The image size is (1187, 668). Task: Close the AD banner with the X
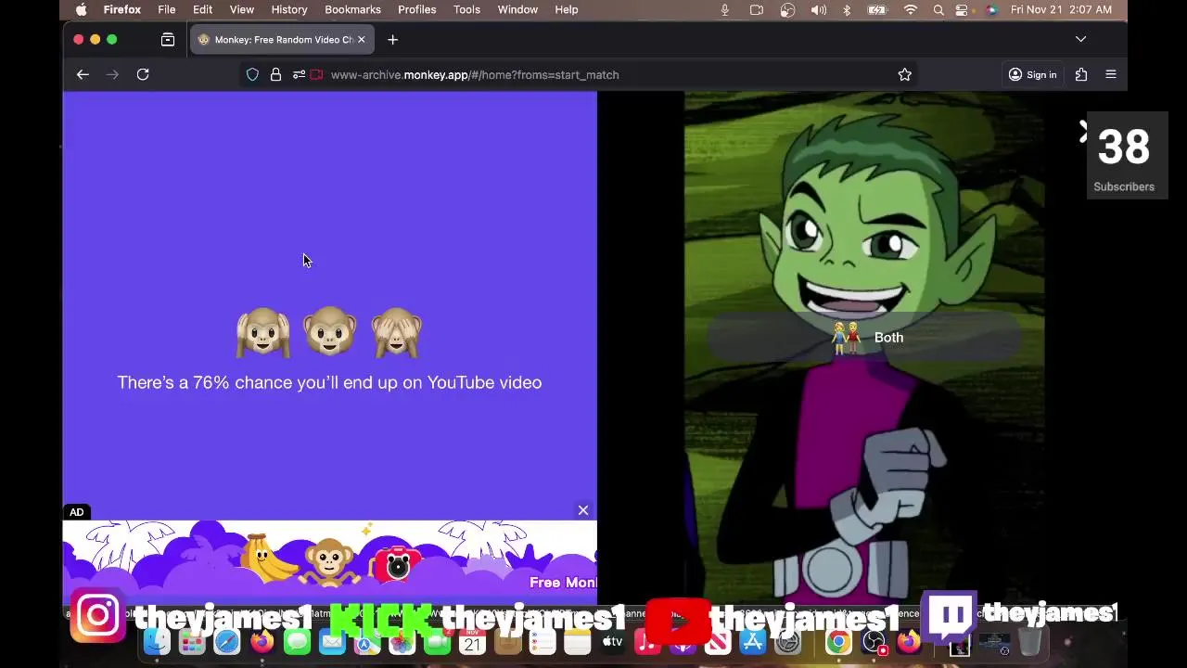click(x=583, y=510)
